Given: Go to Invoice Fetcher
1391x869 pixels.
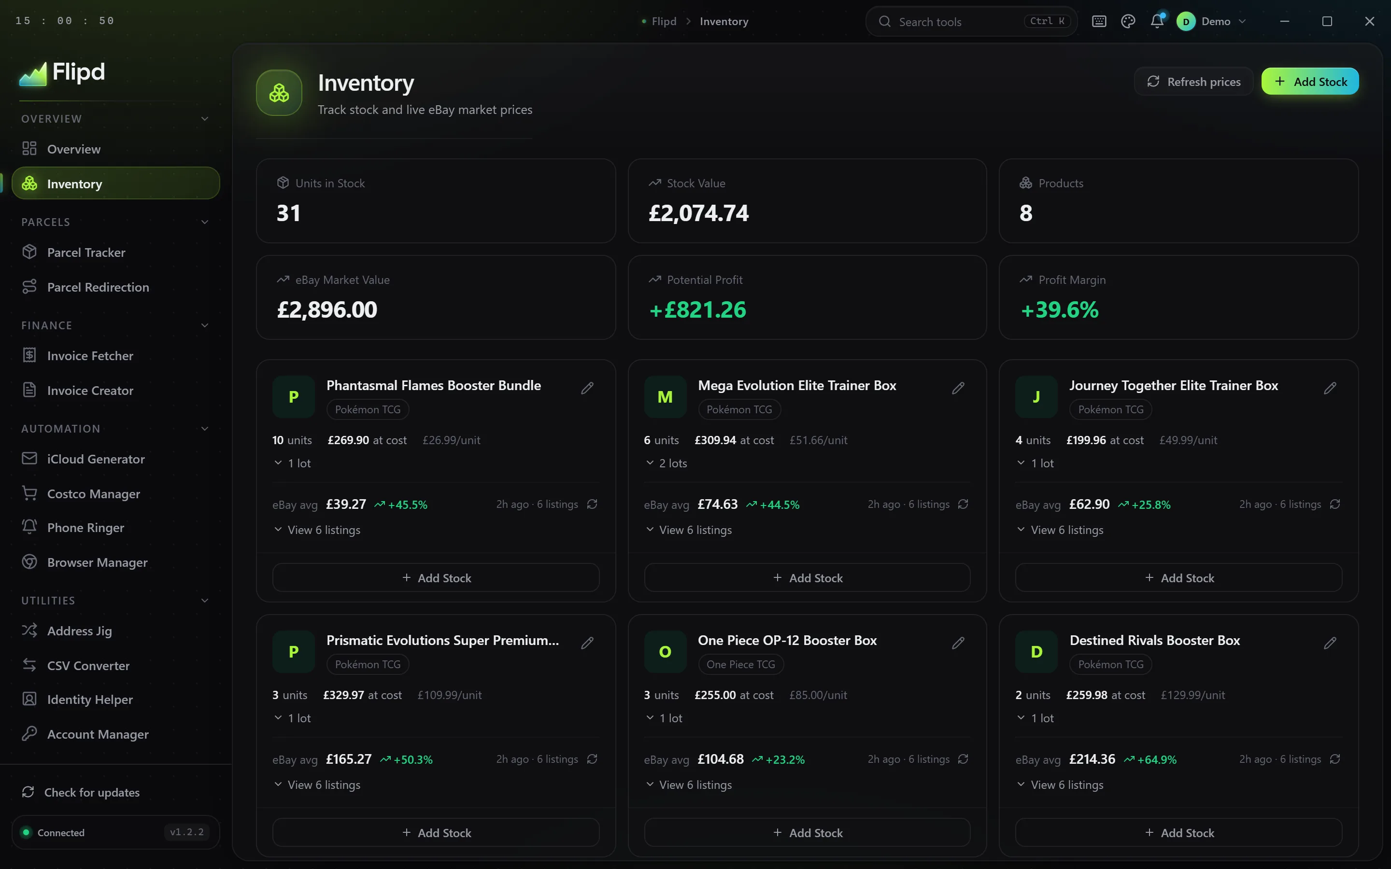Looking at the screenshot, I should (115, 356).
